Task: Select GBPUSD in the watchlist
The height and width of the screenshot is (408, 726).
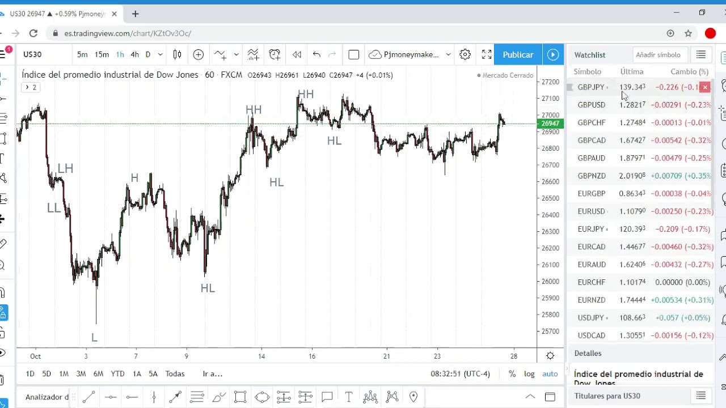Action: click(641, 105)
